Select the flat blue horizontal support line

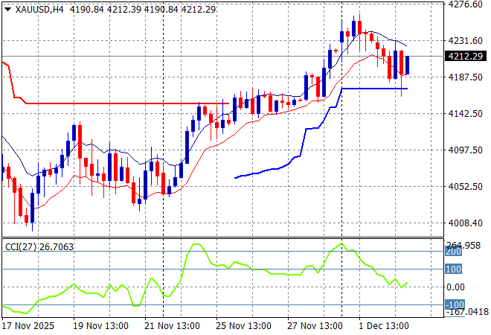tap(372, 88)
